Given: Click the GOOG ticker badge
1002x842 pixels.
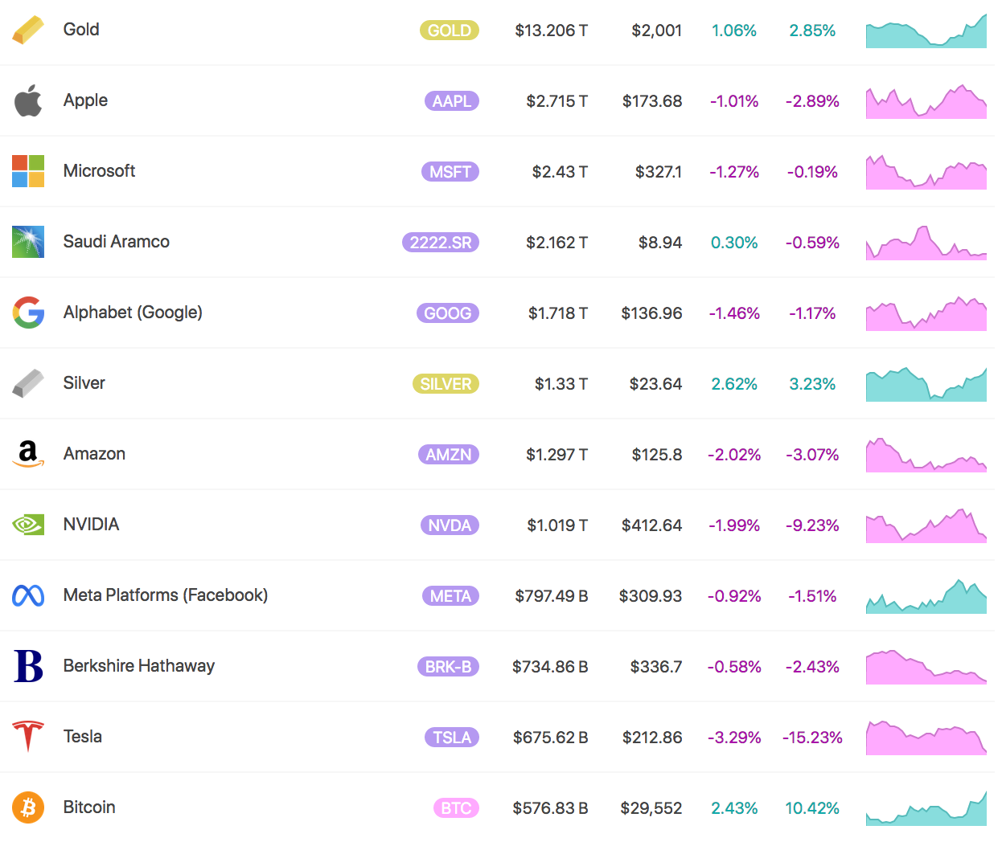Looking at the screenshot, I should (448, 313).
